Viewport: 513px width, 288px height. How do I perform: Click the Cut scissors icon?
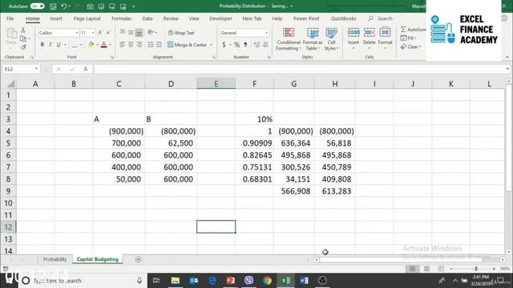pos(23,30)
